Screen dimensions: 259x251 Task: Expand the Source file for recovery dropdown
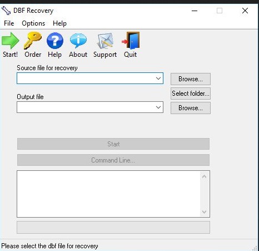[x=158, y=78]
